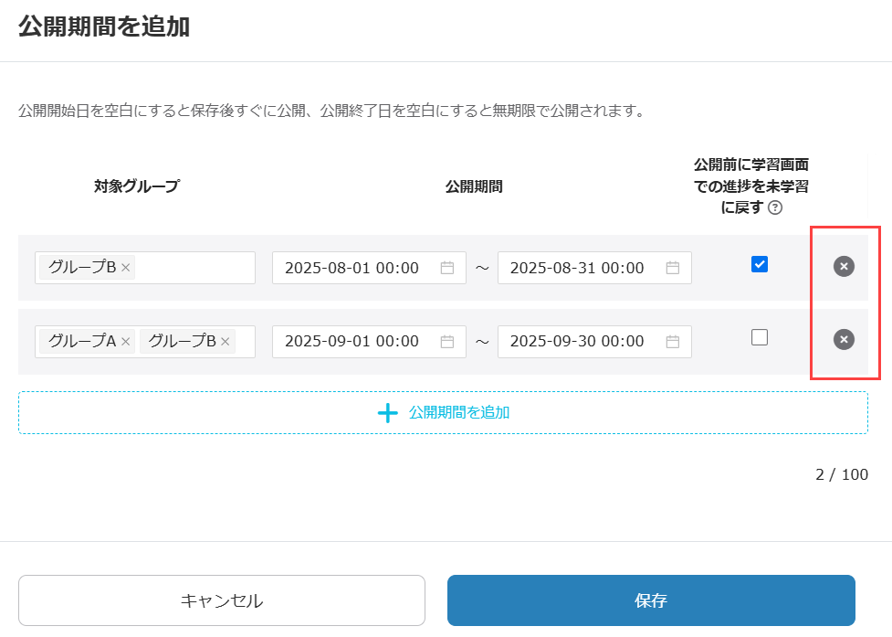The width and height of the screenshot is (892, 637).
Task: Click 公開期間を追加 to add a period
Action: click(x=443, y=412)
